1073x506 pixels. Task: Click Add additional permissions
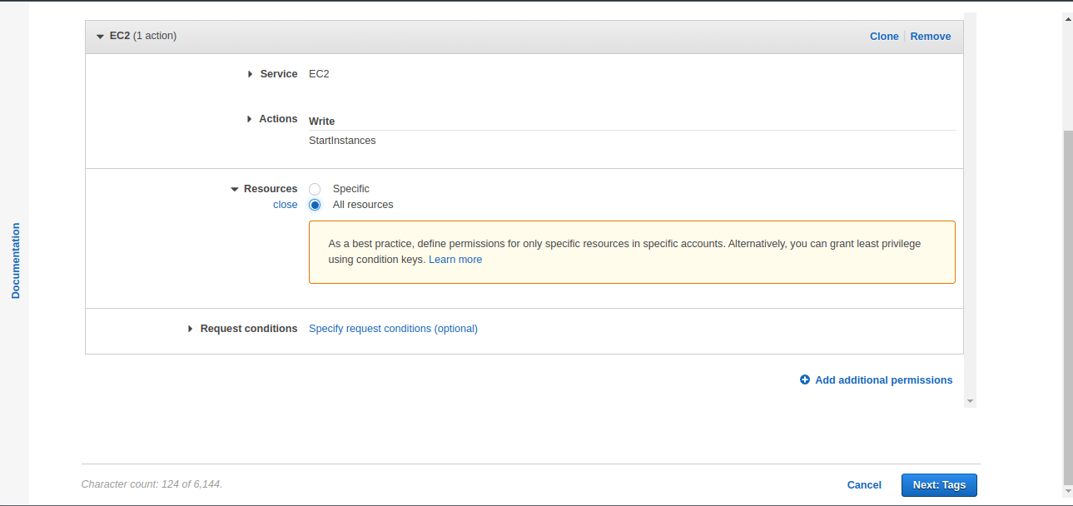884,380
